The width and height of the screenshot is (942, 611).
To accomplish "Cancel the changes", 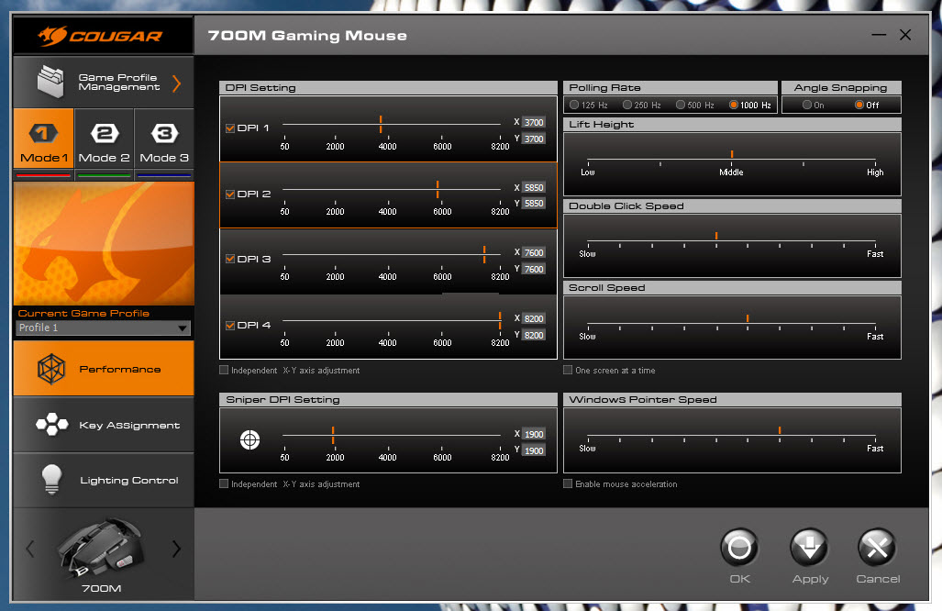I will coord(877,548).
